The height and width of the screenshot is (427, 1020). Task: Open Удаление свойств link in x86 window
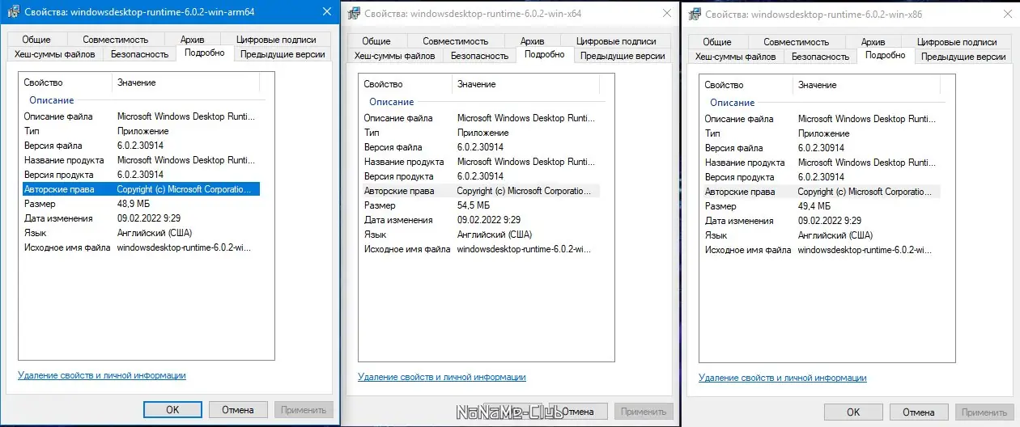(x=783, y=378)
